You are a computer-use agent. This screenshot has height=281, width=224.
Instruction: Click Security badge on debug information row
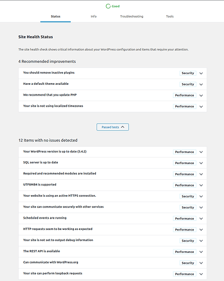coord(188,241)
